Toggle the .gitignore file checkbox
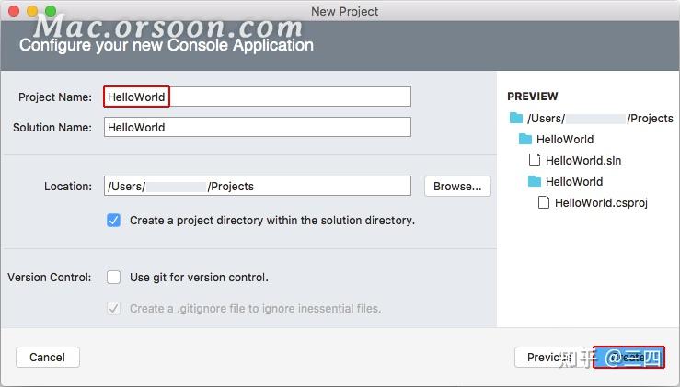Image resolution: width=680 pixels, height=387 pixels. tap(113, 308)
